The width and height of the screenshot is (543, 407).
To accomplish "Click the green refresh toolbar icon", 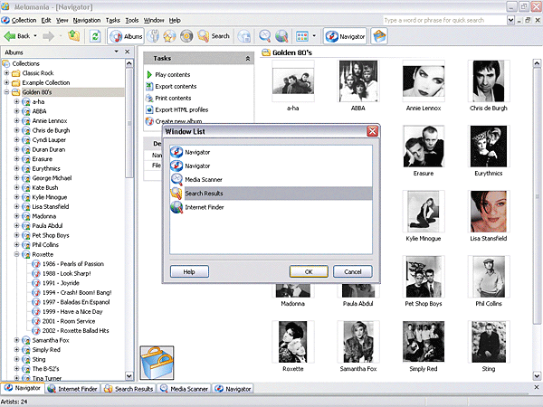I will [95, 36].
